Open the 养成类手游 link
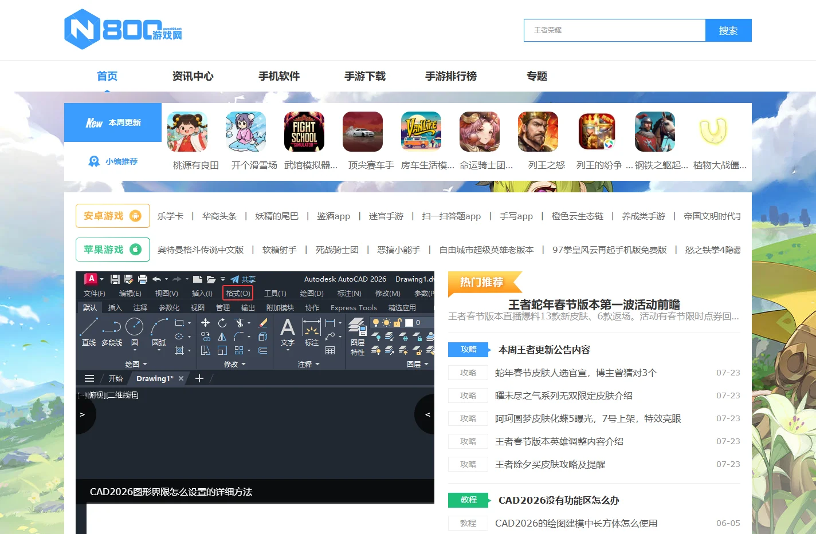The image size is (816, 534). tap(644, 216)
